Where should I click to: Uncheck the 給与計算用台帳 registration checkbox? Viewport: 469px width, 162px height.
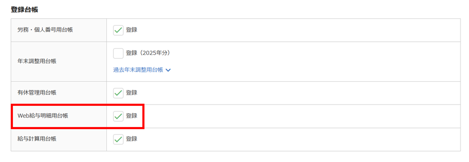118,139
